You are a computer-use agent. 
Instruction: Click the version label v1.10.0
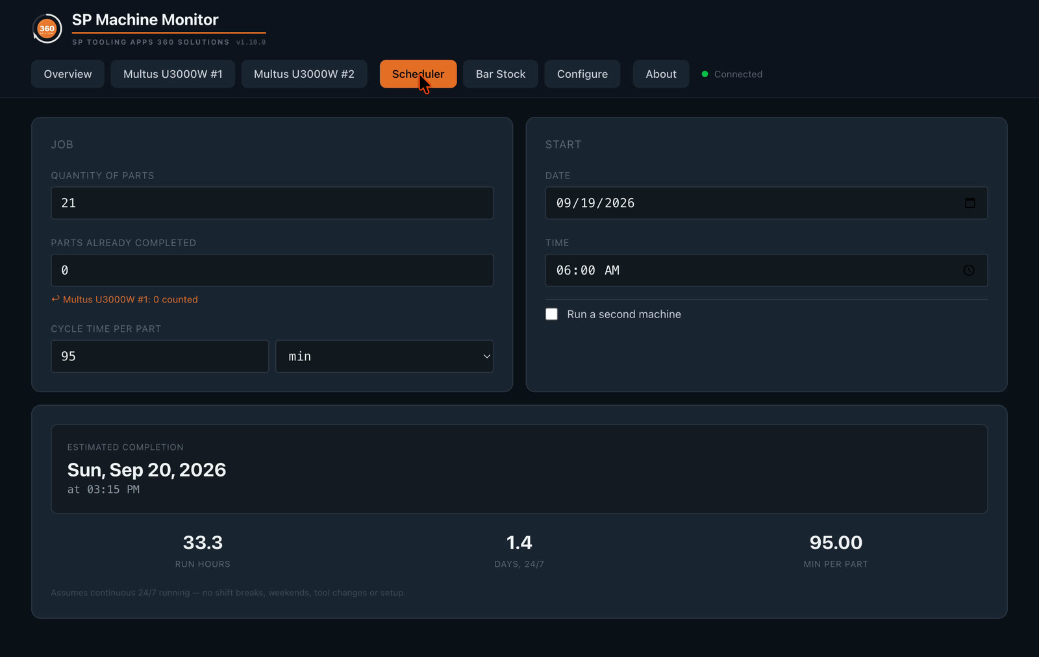click(251, 42)
